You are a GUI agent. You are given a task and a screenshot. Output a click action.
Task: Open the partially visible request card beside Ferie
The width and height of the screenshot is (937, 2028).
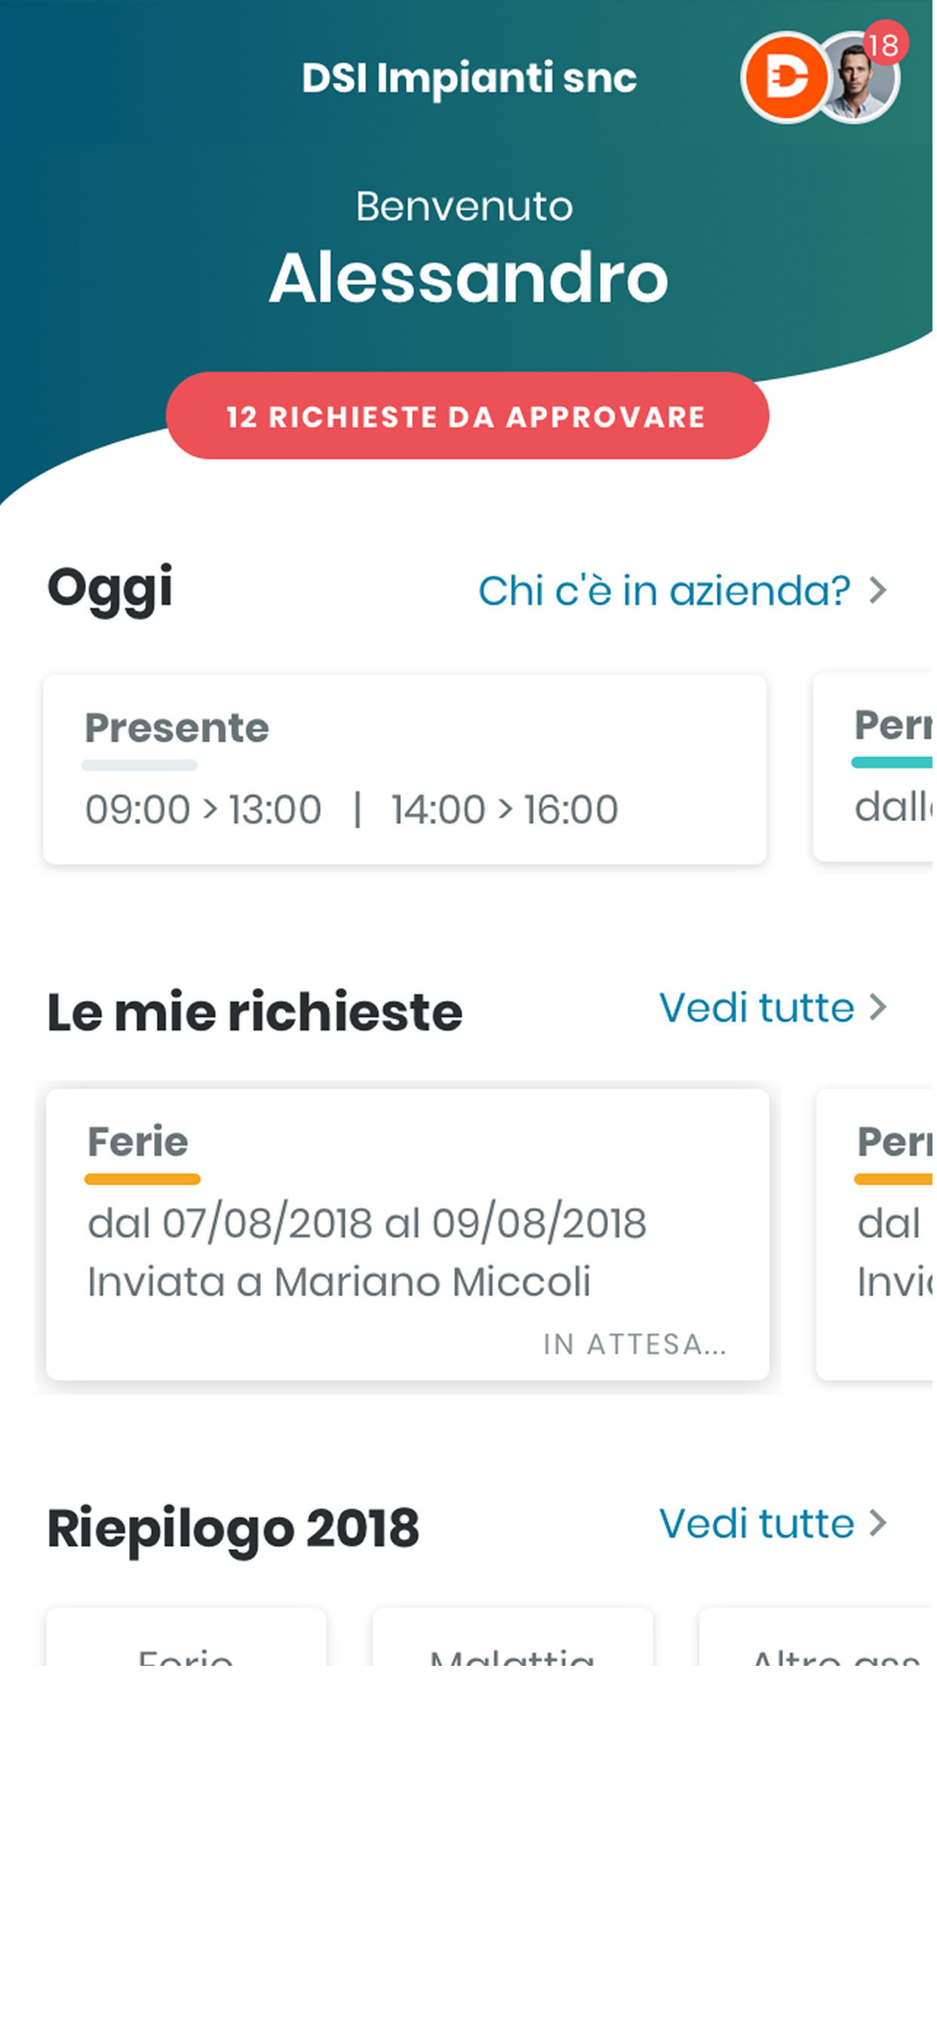[876, 1234]
